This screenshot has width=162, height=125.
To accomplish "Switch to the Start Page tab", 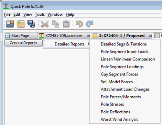I will [x=21, y=36].
